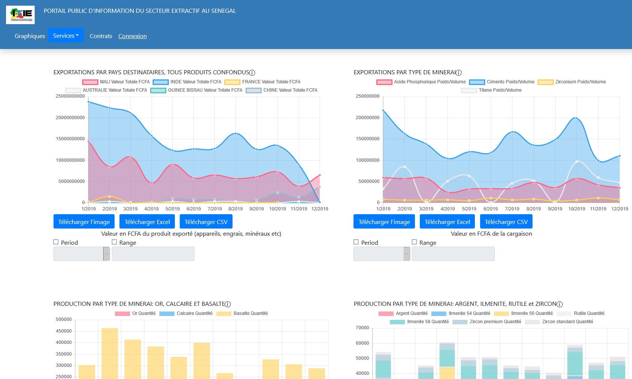The width and height of the screenshot is (632, 379).
Task: Toggle the MALI Valeur Totale FCFA legend swatch
Action: pos(90,82)
